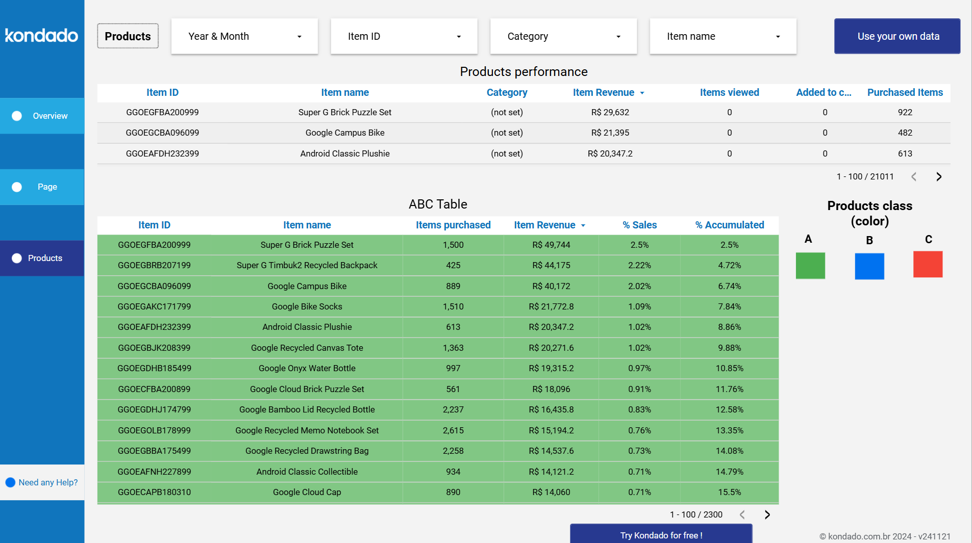This screenshot has height=543, width=972.
Task: Open the Item ID filter menu
Action: 404,36
